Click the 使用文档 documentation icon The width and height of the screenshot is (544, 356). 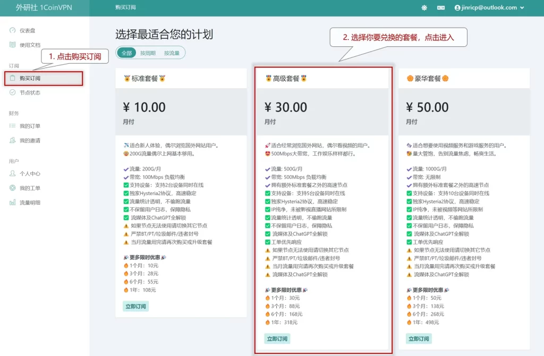(12, 44)
